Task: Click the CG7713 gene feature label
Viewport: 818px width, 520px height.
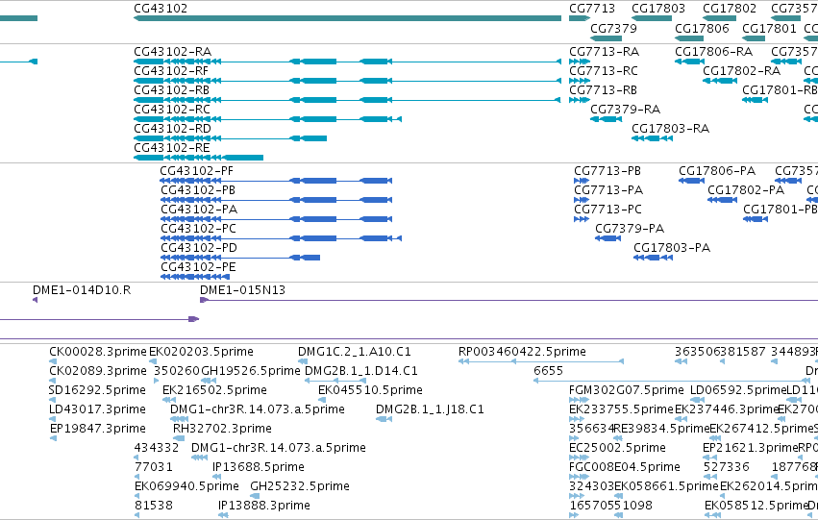Action: 592,9
